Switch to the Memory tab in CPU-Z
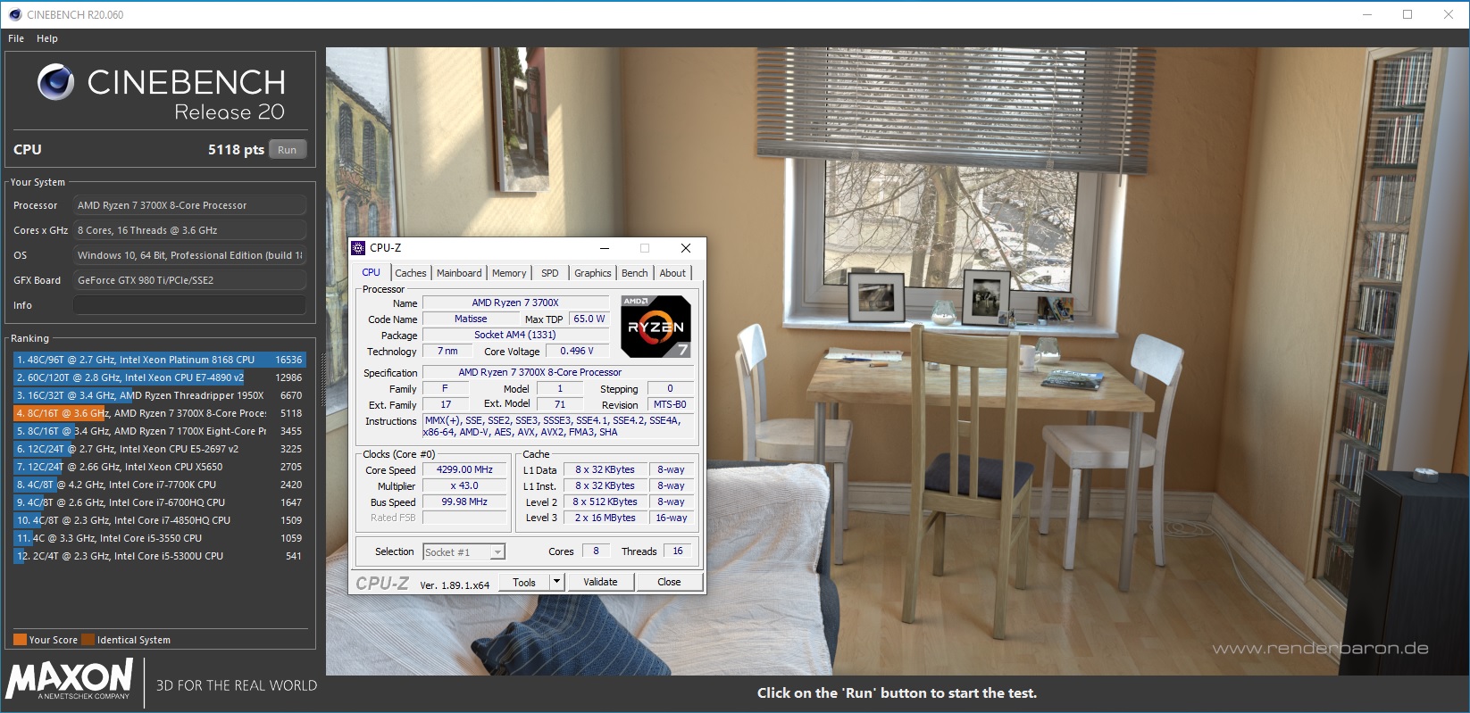Viewport: 1470px width, 713px height. pos(509,273)
